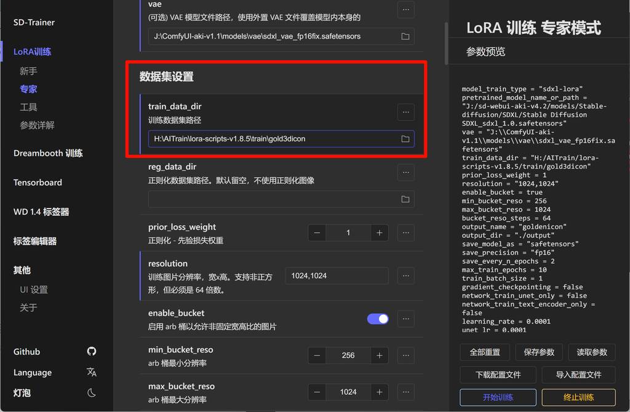
Task: Click the 终止训练 button
Action: click(x=578, y=397)
